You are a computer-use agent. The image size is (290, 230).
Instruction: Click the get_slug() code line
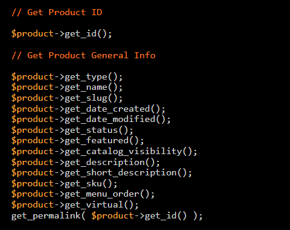pos(67,98)
